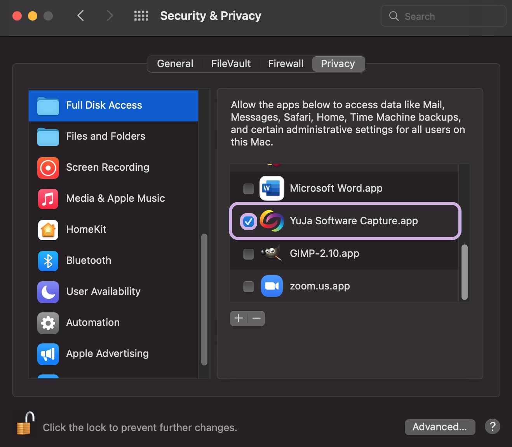Open the FileVault tab
This screenshot has height=447, width=512.
(231, 64)
